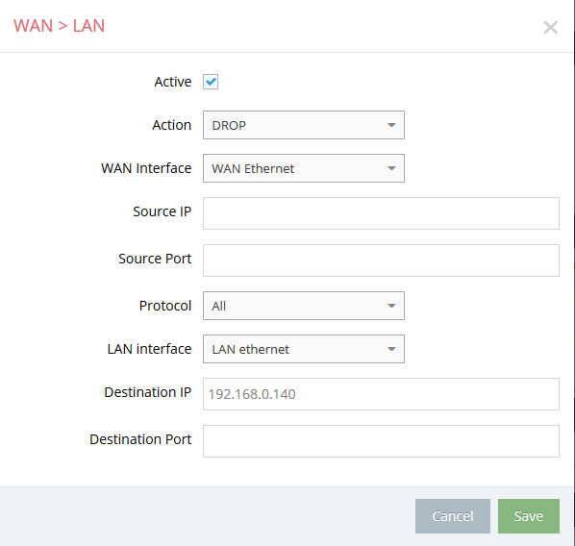Click the Source IP label
This screenshot has width=575, height=546.
click(162, 211)
